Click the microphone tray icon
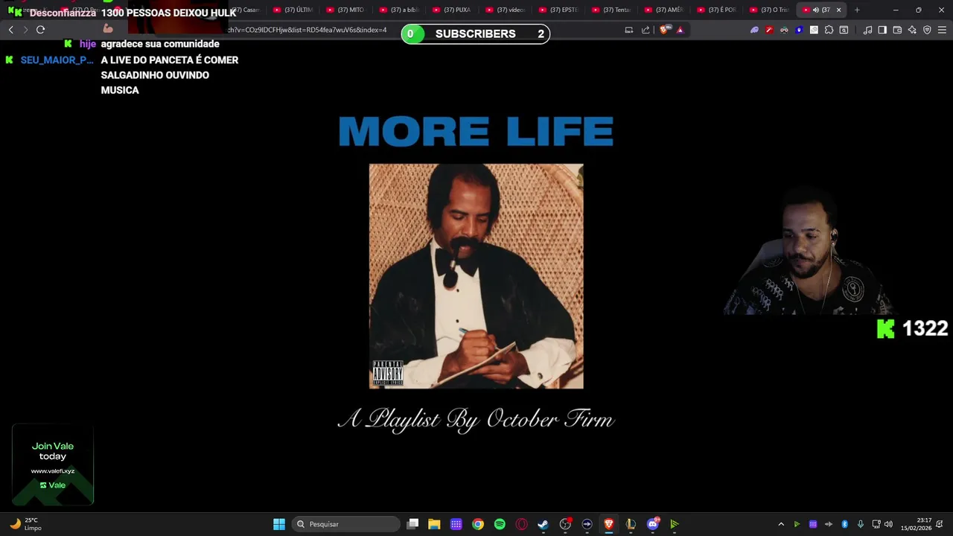953x536 pixels. [861, 524]
